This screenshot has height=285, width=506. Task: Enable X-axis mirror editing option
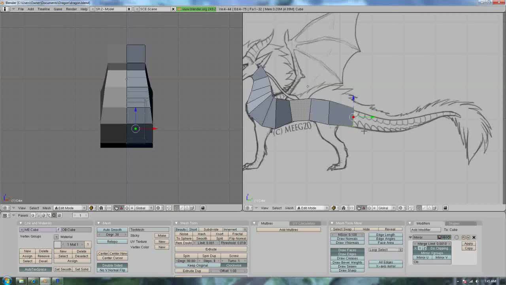386,266
